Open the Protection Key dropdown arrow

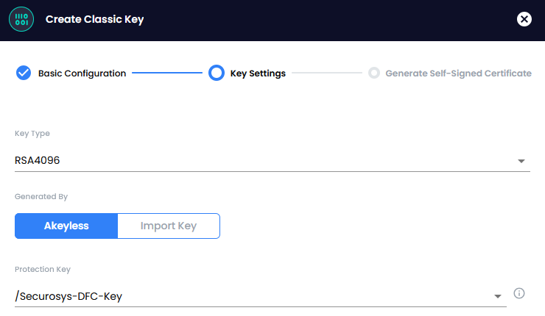497,297
